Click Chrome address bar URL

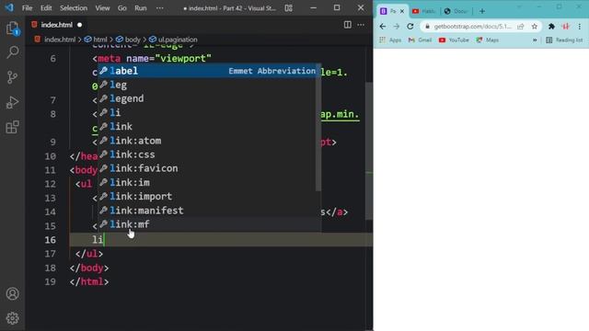tap(472, 27)
